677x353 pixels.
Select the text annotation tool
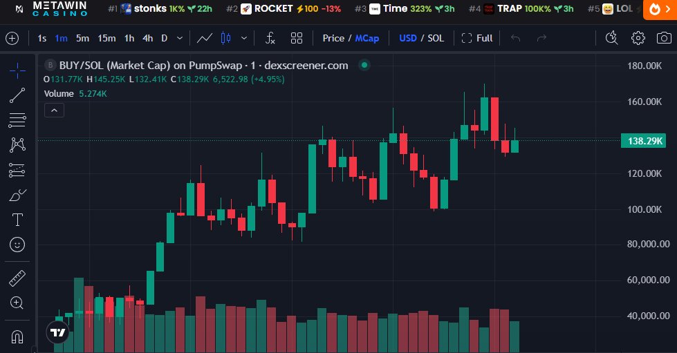tap(17, 220)
